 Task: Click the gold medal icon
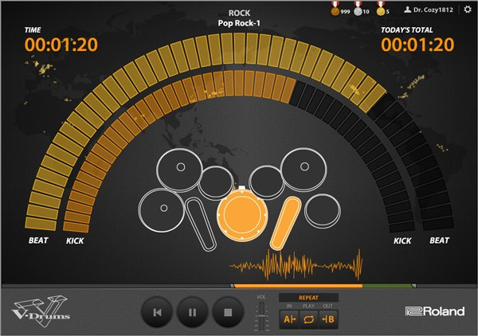380,10
